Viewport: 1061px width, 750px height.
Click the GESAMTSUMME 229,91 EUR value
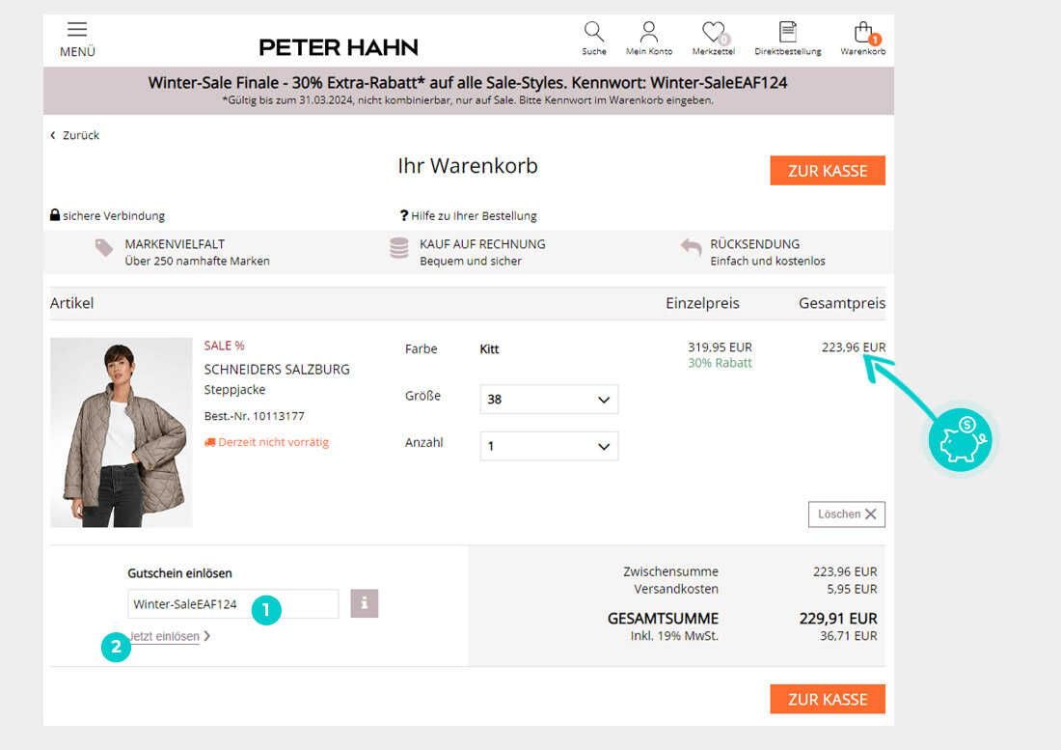pos(837,619)
